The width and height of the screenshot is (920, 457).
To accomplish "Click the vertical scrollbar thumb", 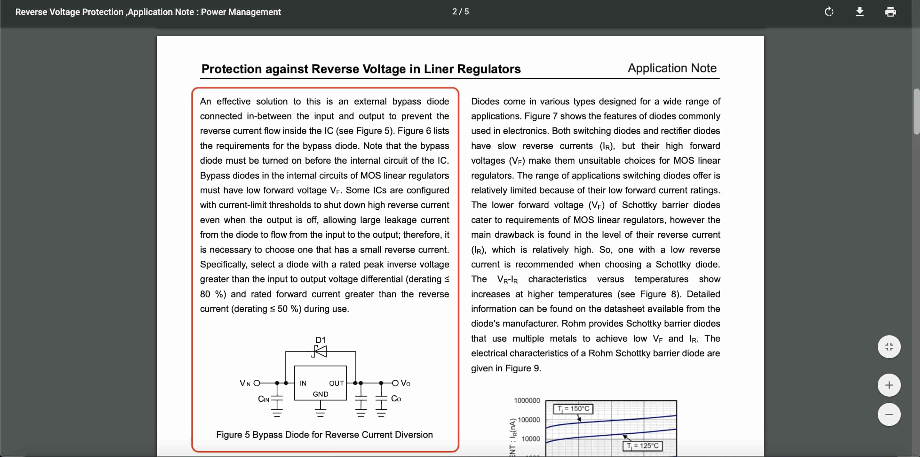I will click(916, 111).
